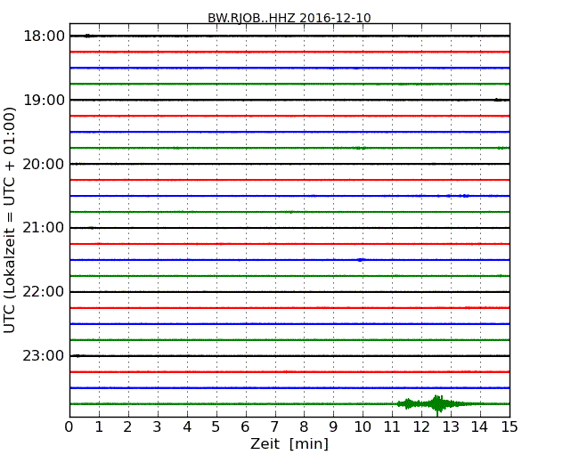
Task: Click the 23:00 y-axis time label
Action: (44, 356)
